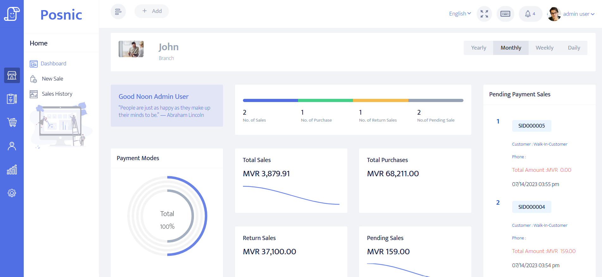Collapse the sidebar menu toggle
Viewport: 602px width, 277px height.
[118, 12]
